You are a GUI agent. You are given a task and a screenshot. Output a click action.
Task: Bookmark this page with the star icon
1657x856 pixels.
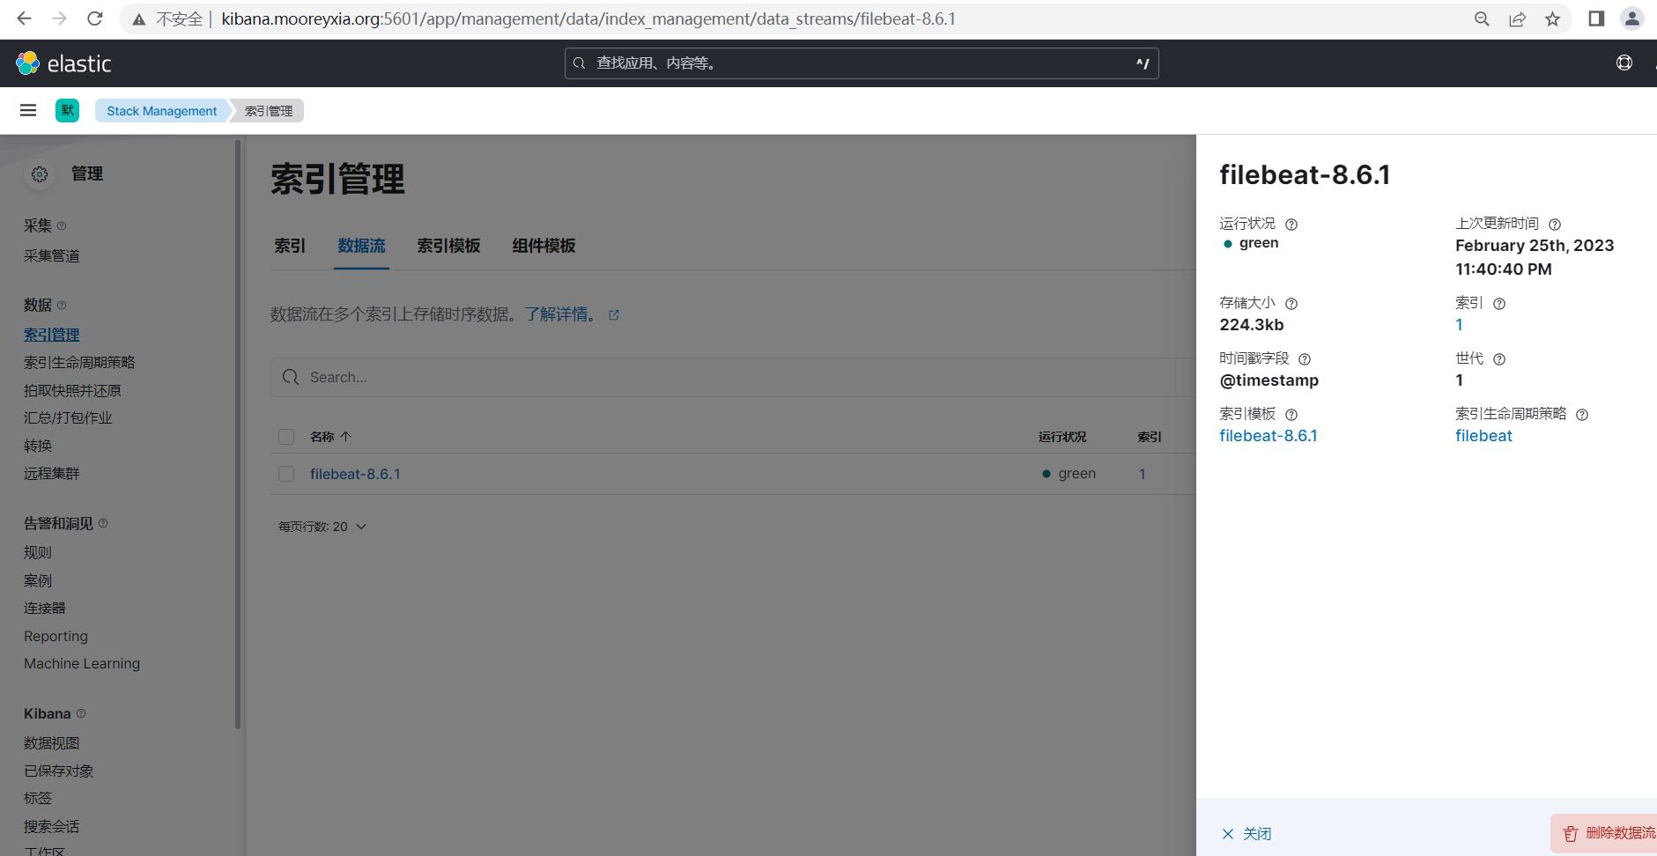point(1552,18)
